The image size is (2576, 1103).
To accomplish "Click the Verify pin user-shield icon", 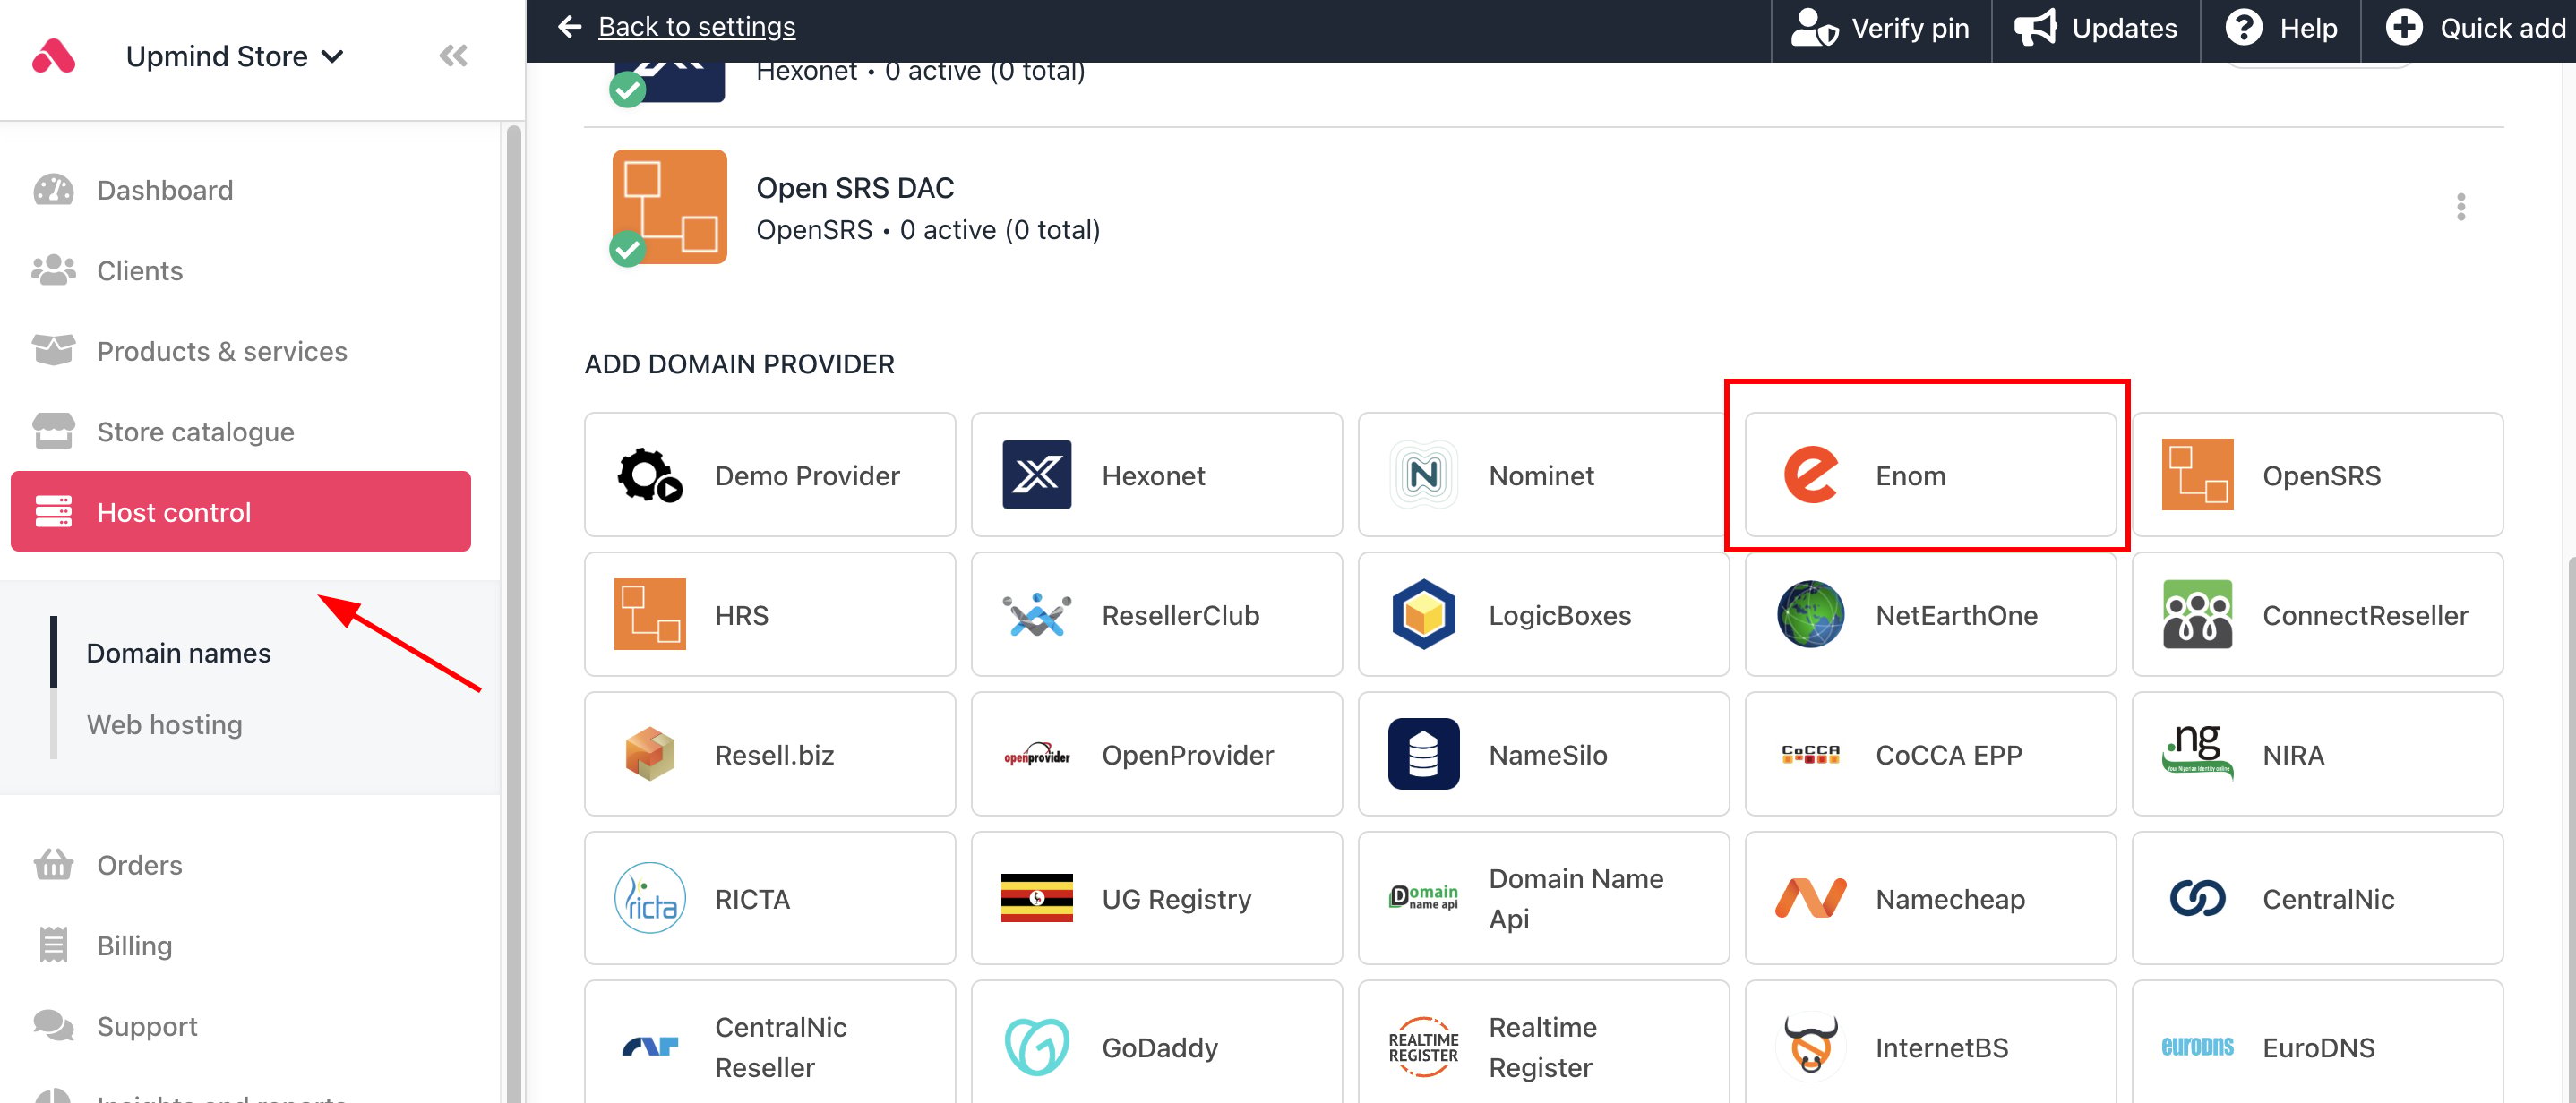I will (x=1814, y=28).
